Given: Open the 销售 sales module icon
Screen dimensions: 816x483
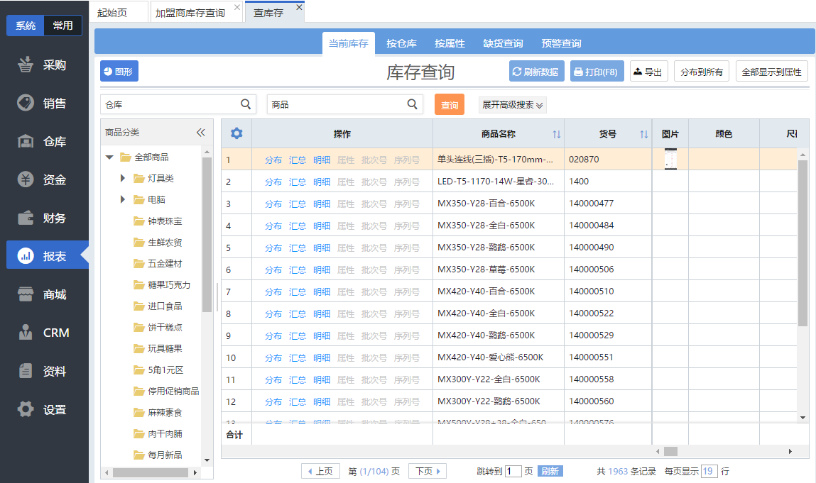Looking at the screenshot, I should [x=26, y=103].
